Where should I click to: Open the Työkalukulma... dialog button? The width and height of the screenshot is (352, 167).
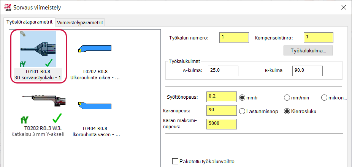click(308, 50)
